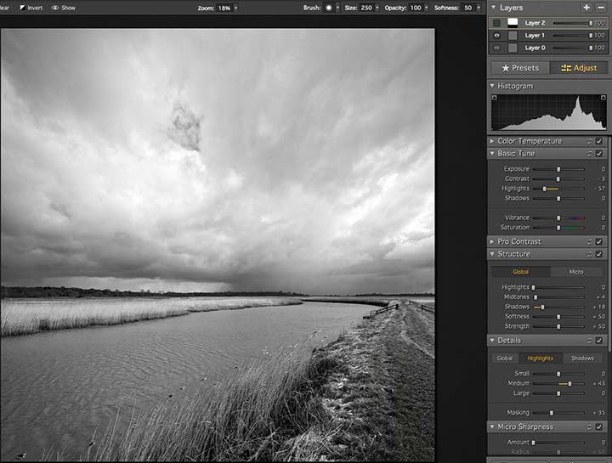
Task: Select Layer 2 mask thumbnail
Action: (x=513, y=23)
